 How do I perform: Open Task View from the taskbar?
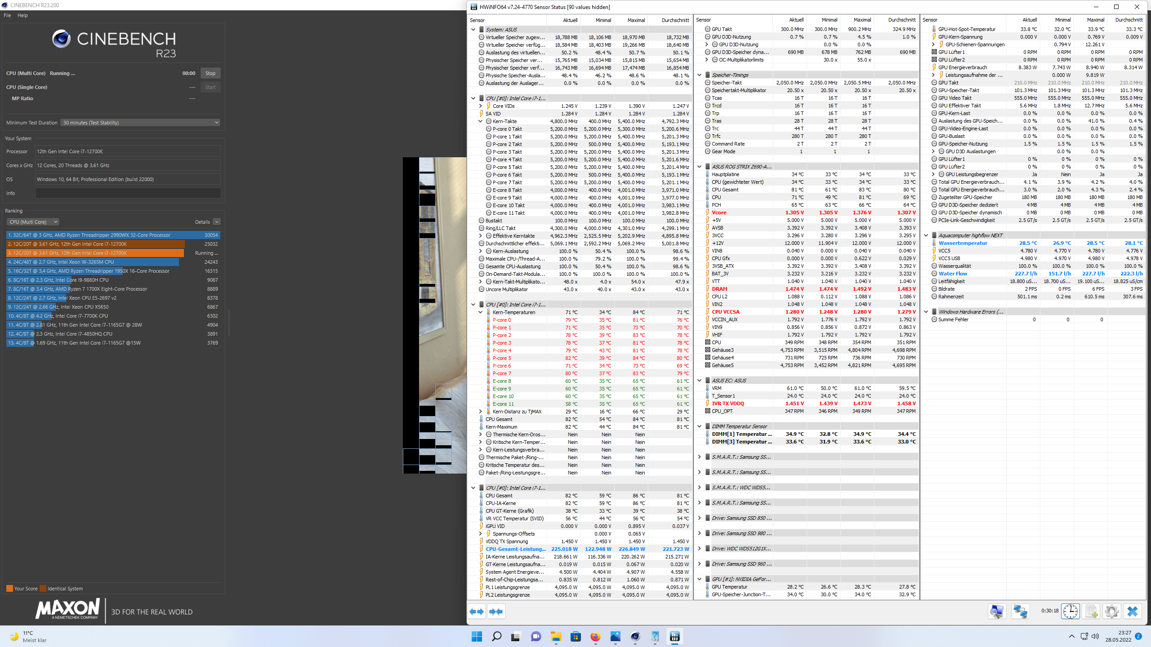click(x=516, y=636)
